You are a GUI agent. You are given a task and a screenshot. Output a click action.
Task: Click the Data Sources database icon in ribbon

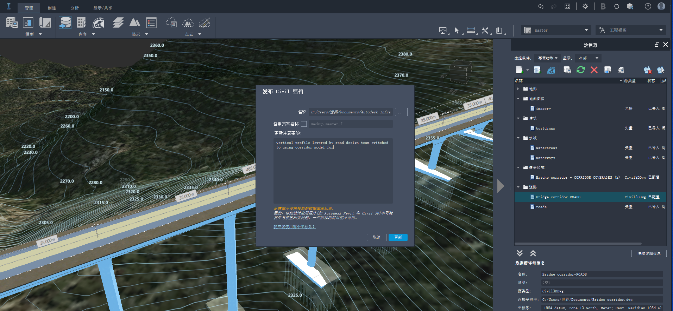pos(65,23)
